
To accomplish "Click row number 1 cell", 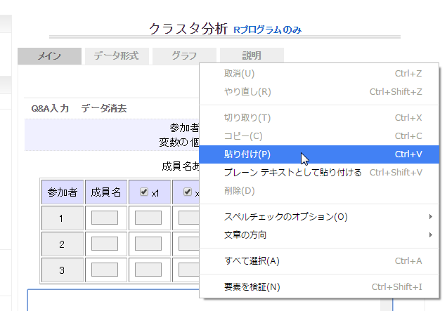I will (63, 218).
